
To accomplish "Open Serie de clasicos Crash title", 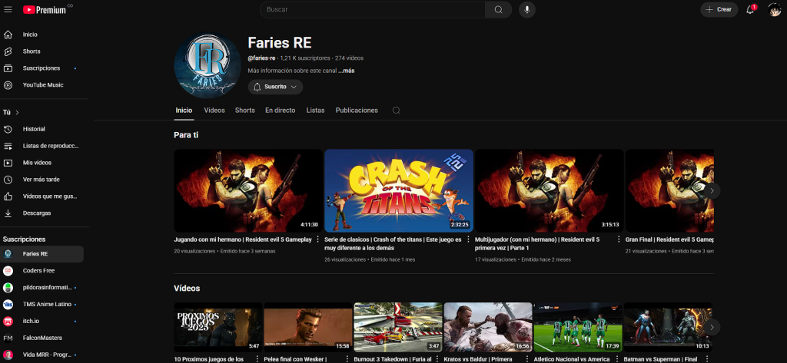I will (x=393, y=244).
